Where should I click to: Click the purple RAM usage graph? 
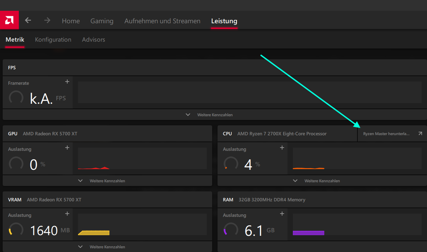[x=357, y=224]
